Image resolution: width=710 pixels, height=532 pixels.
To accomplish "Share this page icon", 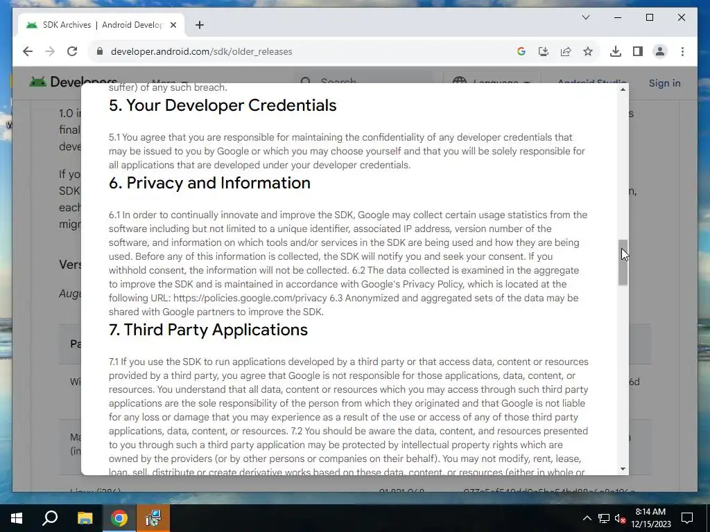I will (x=566, y=51).
